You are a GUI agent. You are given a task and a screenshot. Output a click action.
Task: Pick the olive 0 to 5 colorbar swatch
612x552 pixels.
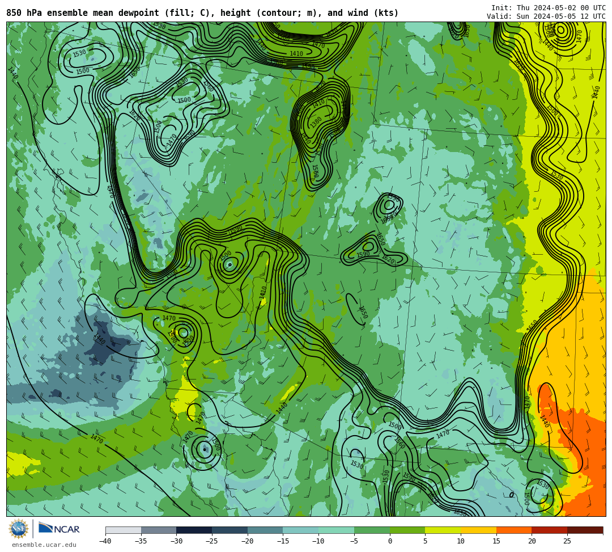407,530
